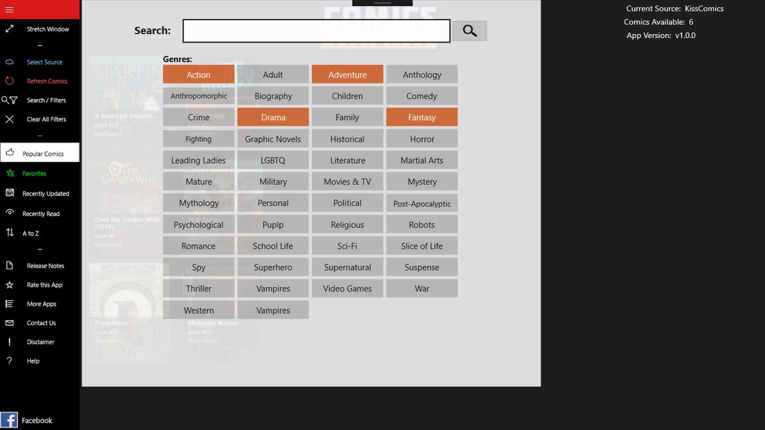765x430 pixels.
Task: Click the Facebook link text
Action: [x=37, y=420]
